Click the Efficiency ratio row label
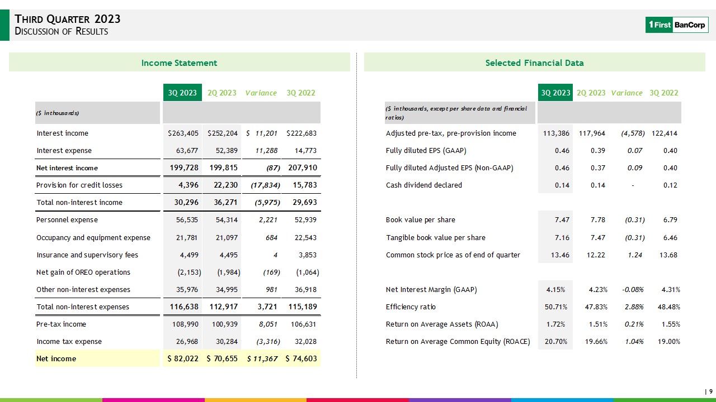 [411, 307]
